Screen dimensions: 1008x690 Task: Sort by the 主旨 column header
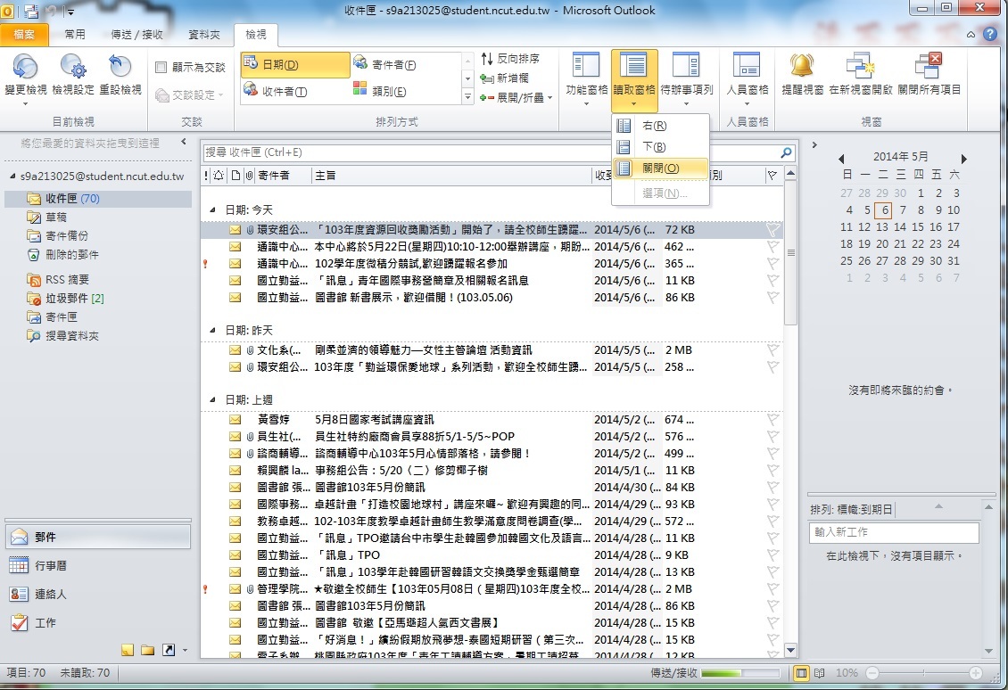[x=451, y=176]
